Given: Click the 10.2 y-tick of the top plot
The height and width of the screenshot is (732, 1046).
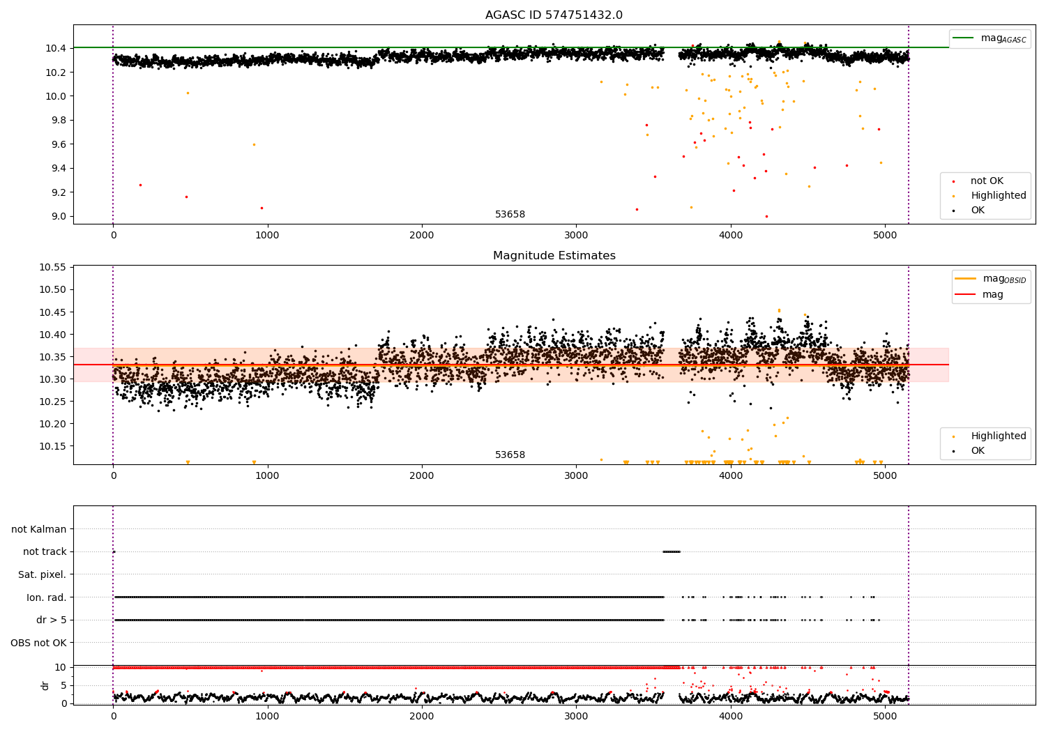Looking at the screenshot, I should coord(56,73).
